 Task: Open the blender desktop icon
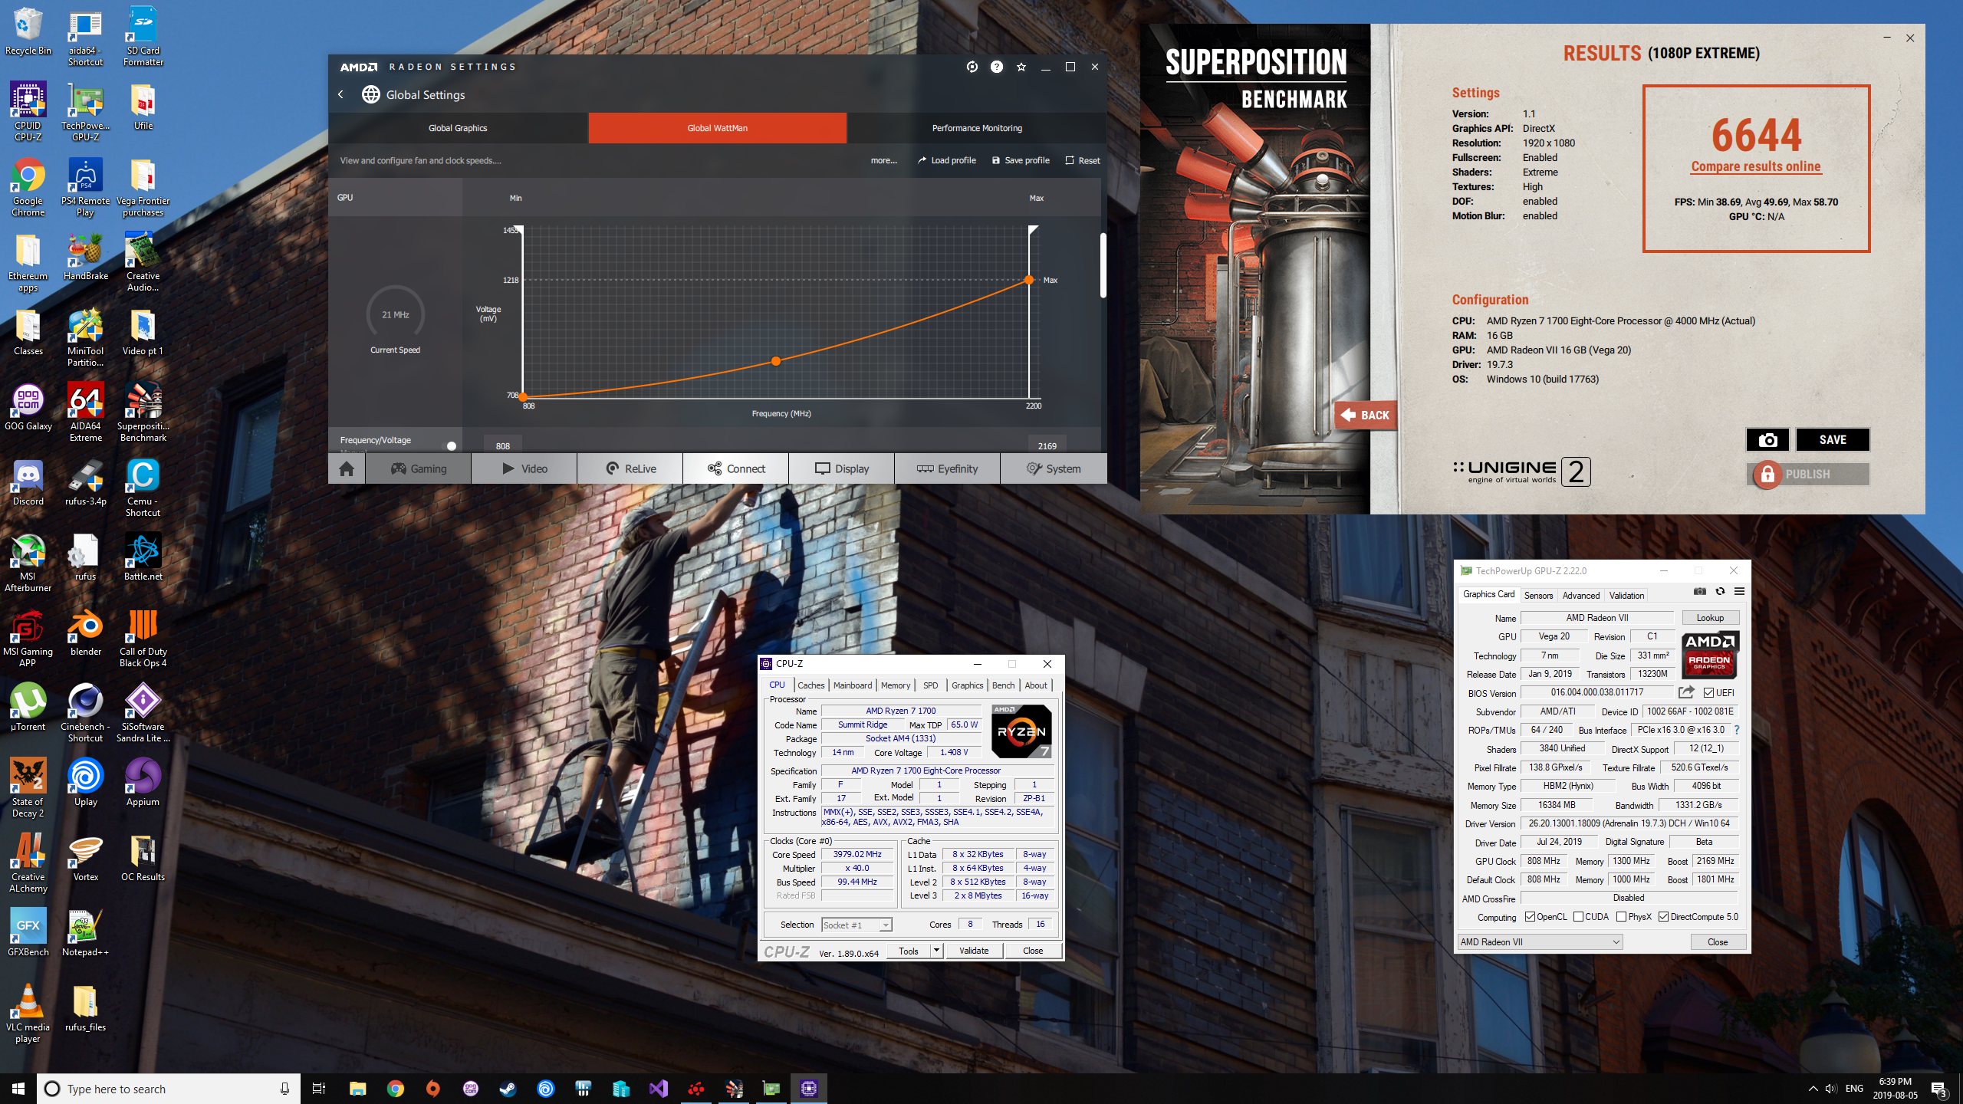(x=86, y=633)
